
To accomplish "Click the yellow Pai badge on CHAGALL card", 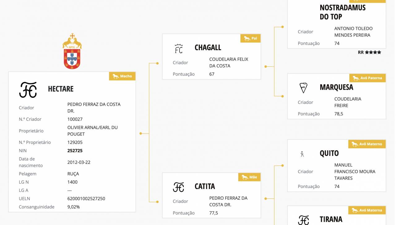I will (x=251, y=38).
